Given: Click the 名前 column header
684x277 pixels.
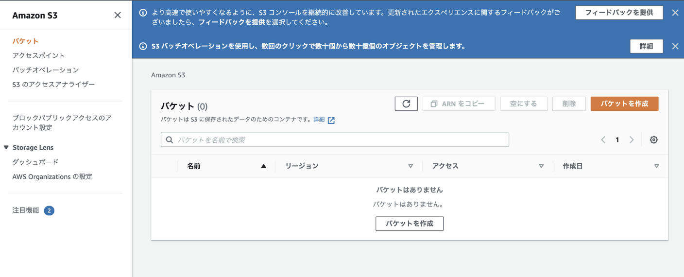Looking at the screenshot, I should coord(194,166).
